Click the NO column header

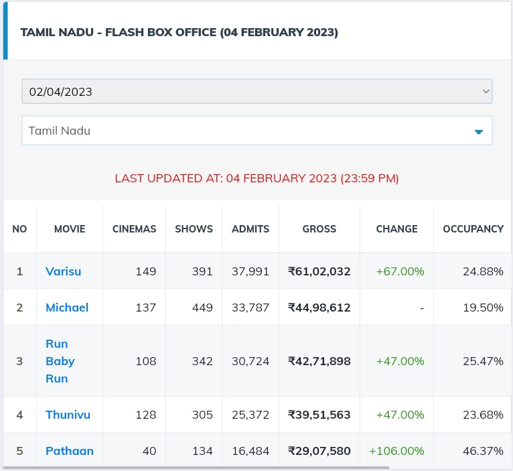click(x=19, y=228)
